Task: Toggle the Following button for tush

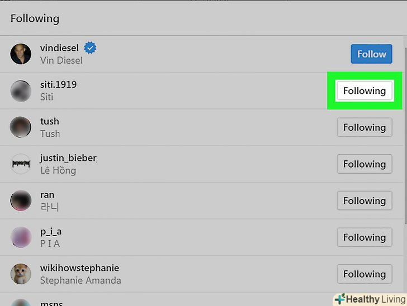Action: click(x=364, y=127)
